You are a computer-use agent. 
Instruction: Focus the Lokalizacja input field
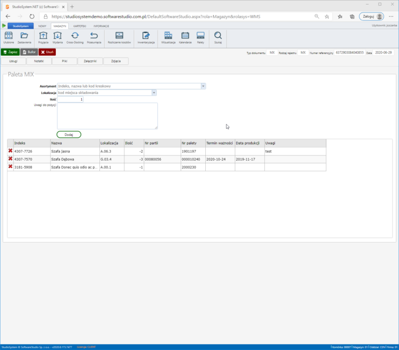104,92
